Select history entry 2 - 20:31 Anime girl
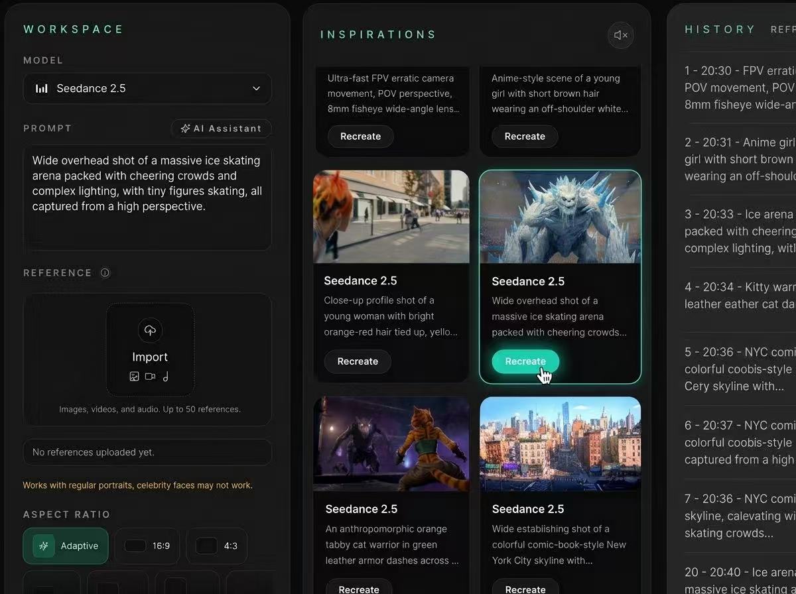The height and width of the screenshot is (594, 796). (x=740, y=159)
